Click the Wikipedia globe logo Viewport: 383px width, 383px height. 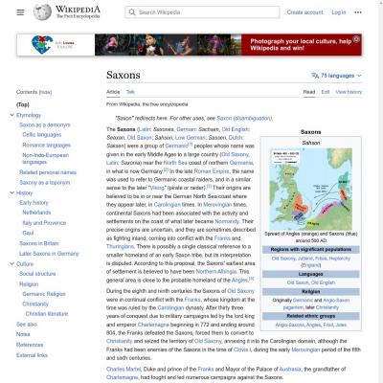point(42,12)
